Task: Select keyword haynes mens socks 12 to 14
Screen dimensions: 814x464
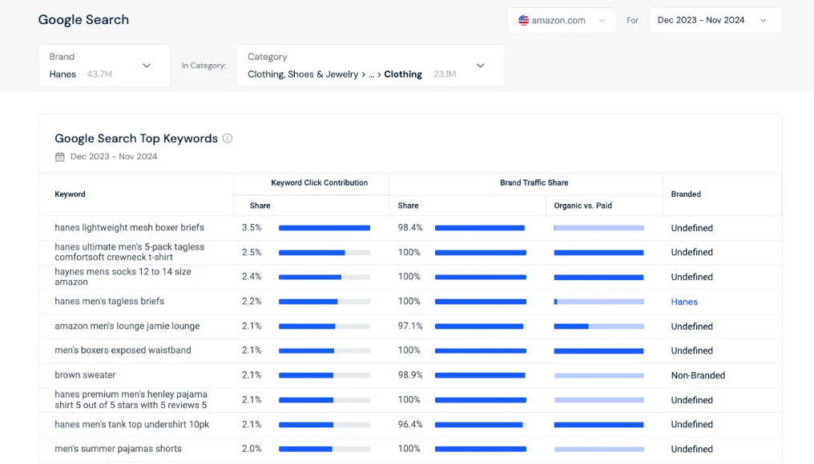Action: pyautogui.click(x=123, y=277)
